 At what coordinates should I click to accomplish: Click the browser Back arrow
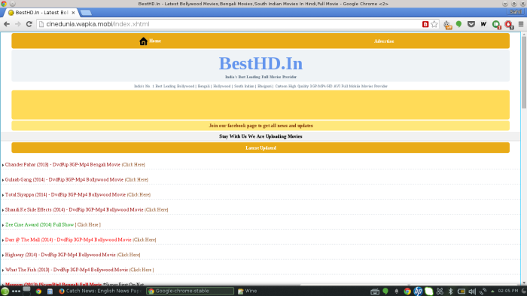[7, 24]
